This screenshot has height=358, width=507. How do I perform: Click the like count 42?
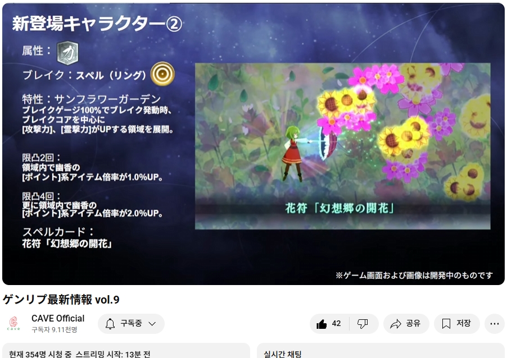[x=336, y=323]
